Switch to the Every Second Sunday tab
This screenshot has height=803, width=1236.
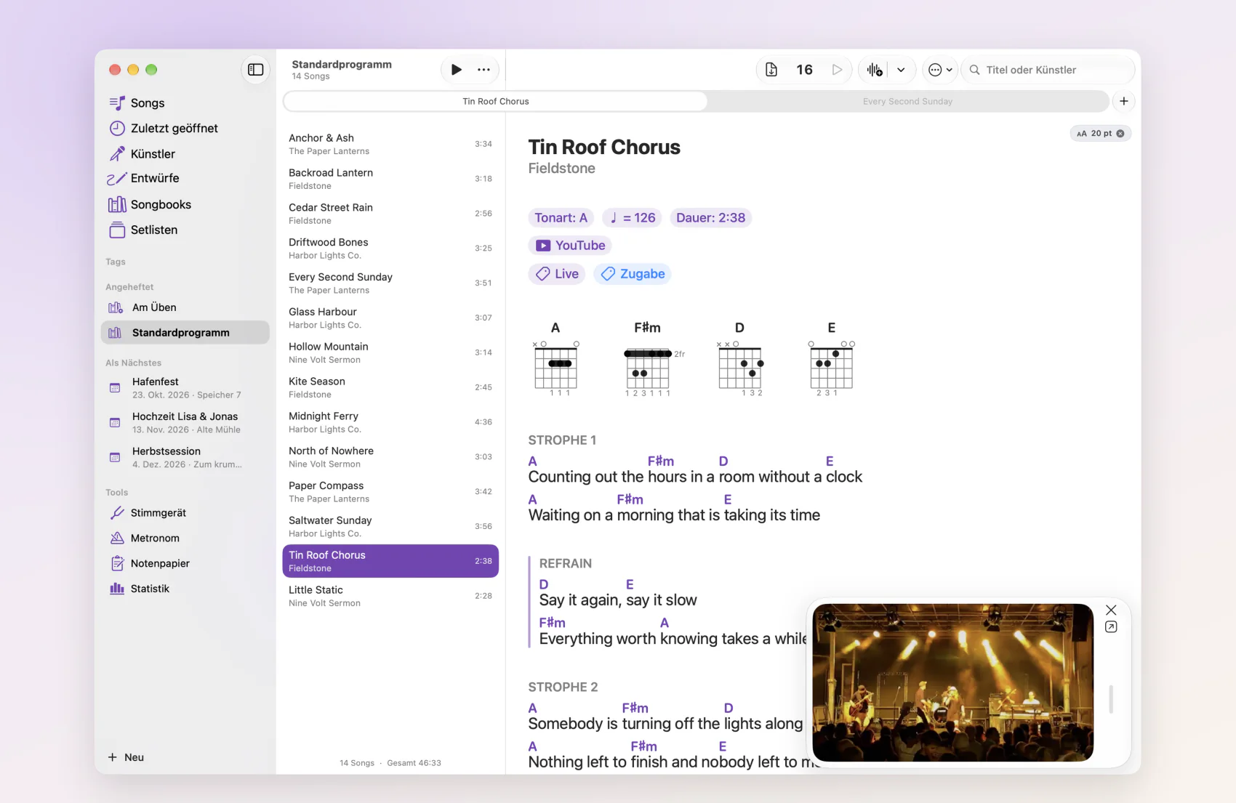tap(907, 101)
